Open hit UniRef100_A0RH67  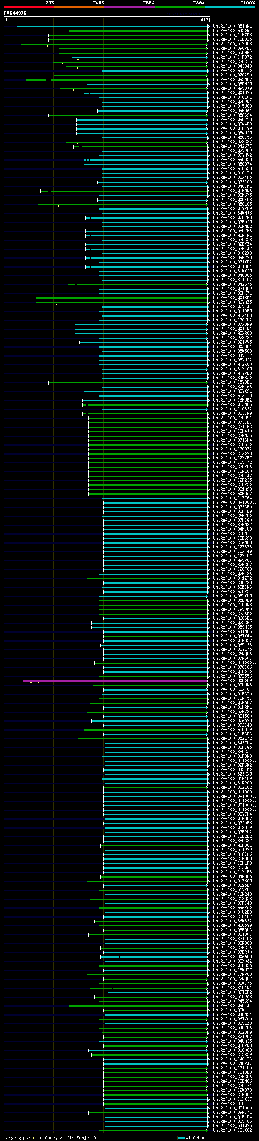coord(232,494)
